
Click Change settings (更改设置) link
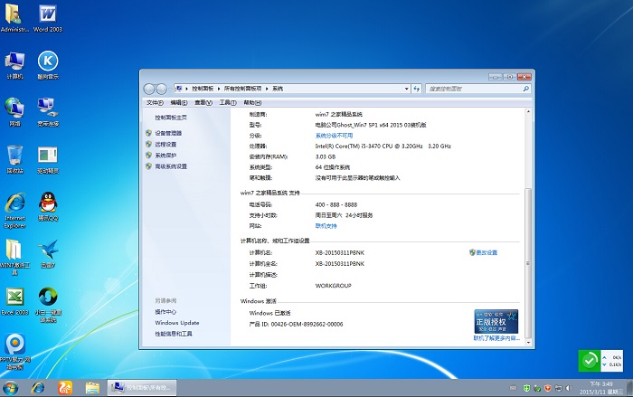click(x=486, y=252)
